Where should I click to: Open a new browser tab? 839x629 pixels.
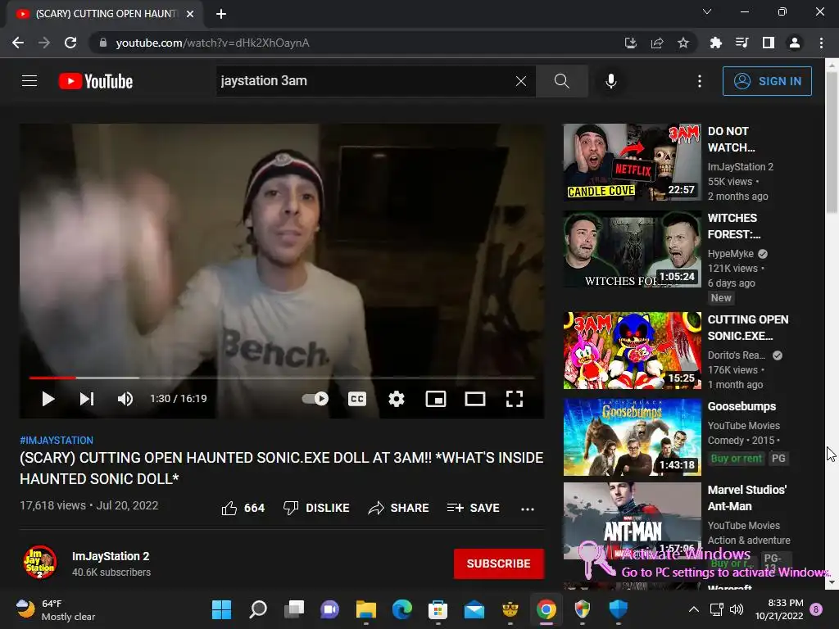pyautogui.click(x=221, y=14)
